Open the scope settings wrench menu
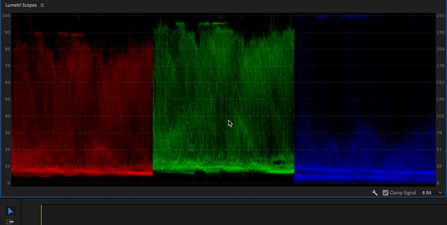 point(375,193)
